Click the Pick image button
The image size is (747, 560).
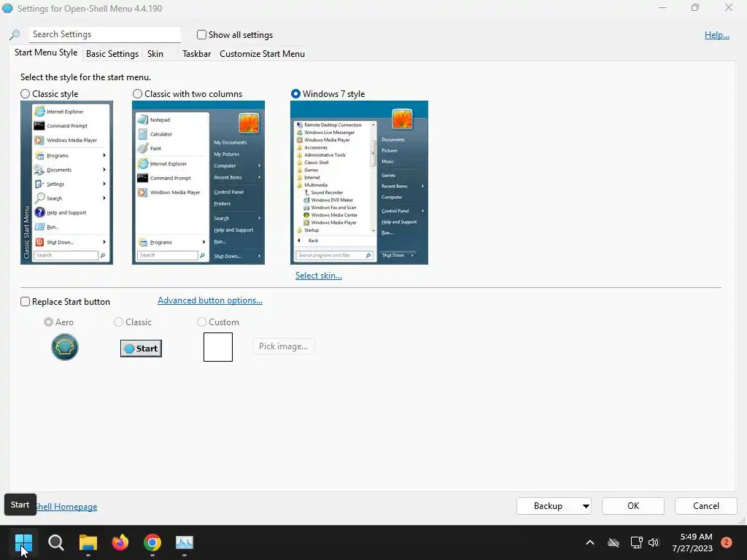pos(284,346)
